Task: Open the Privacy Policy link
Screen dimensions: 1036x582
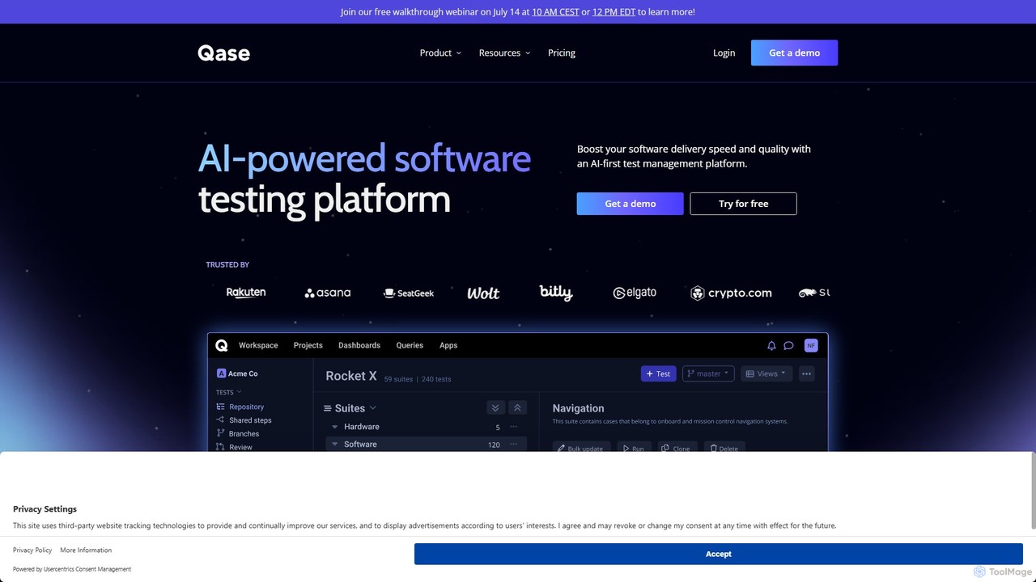Action: coord(32,550)
